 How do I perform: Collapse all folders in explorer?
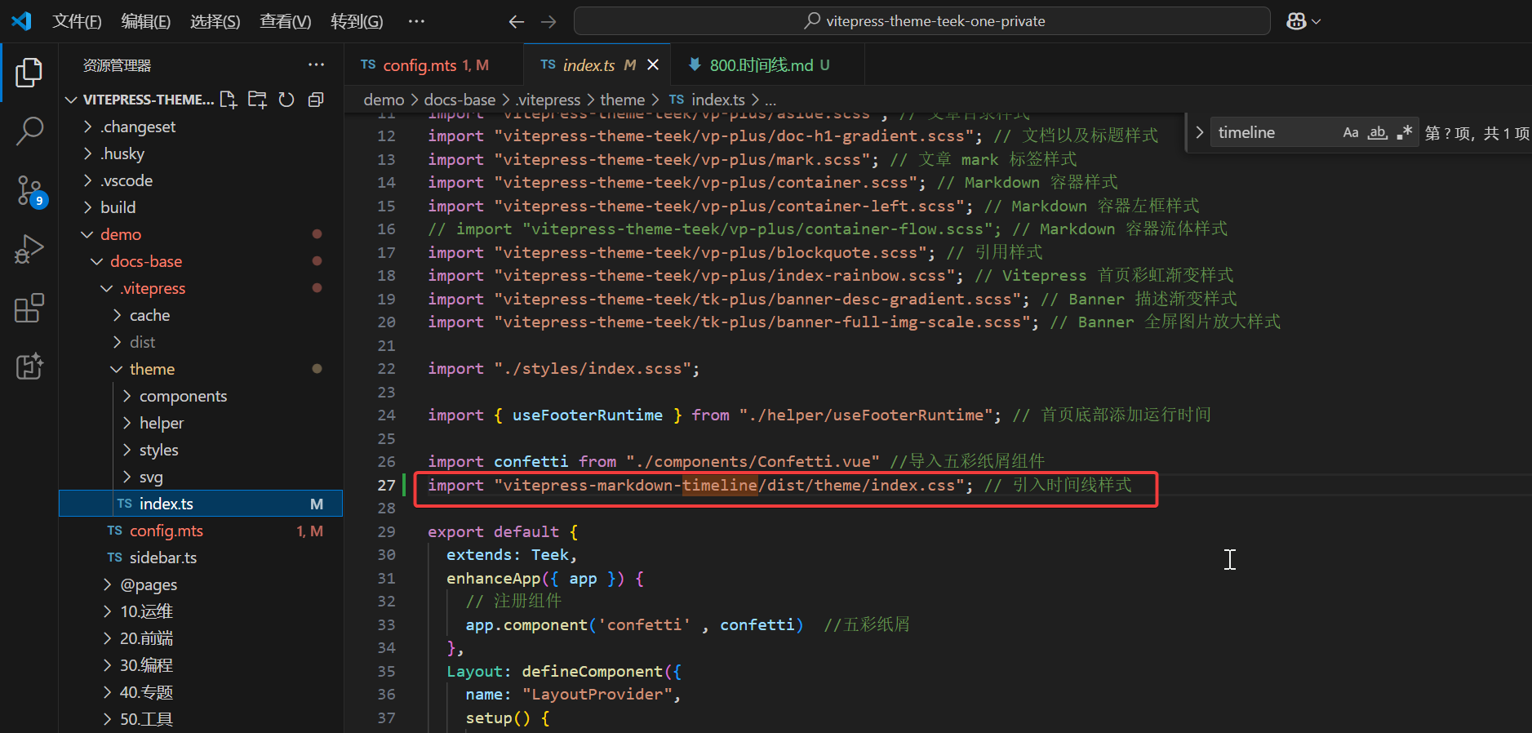pos(316,100)
